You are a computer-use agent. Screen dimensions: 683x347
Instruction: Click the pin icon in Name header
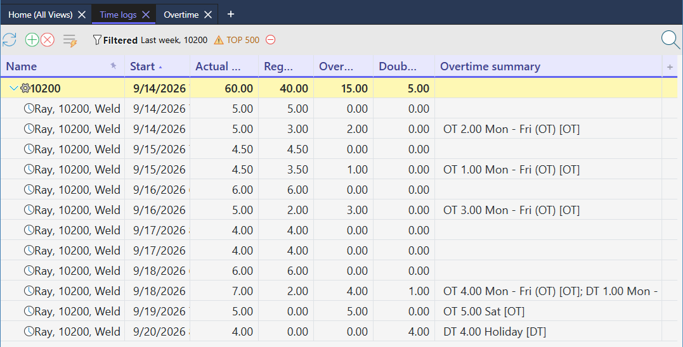tap(114, 66)
